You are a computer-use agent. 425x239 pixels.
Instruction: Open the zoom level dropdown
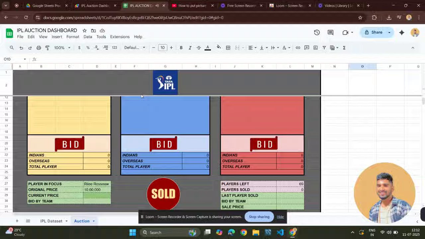tap(62, 48)
